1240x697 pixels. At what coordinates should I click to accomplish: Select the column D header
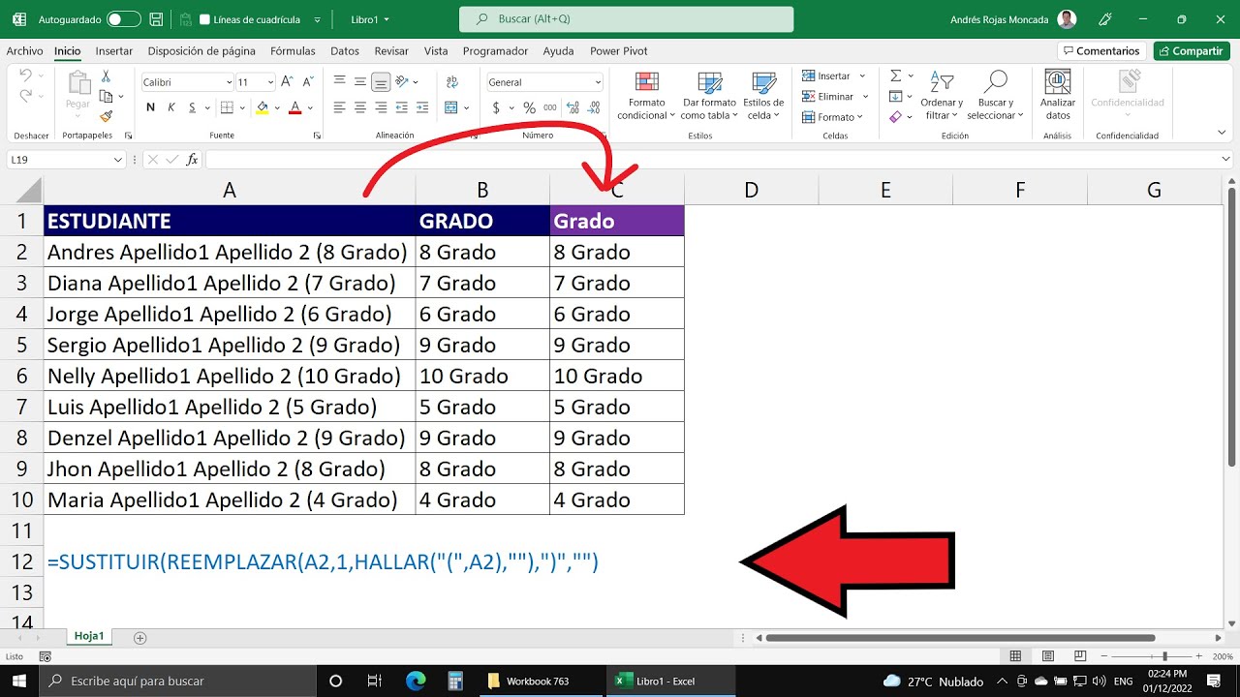[x=751, y=191]
